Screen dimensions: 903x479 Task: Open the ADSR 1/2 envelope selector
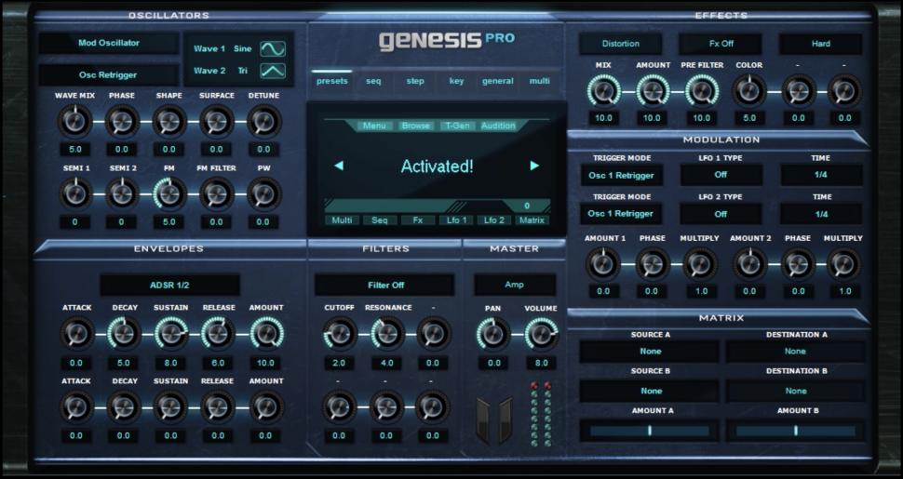[x=169, y=285]
